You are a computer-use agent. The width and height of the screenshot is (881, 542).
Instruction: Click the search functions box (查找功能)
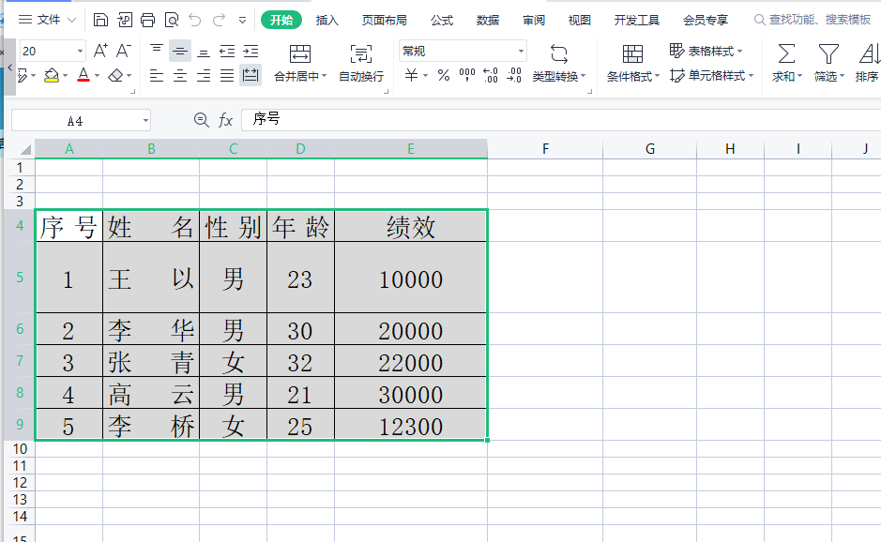point(813,20)
